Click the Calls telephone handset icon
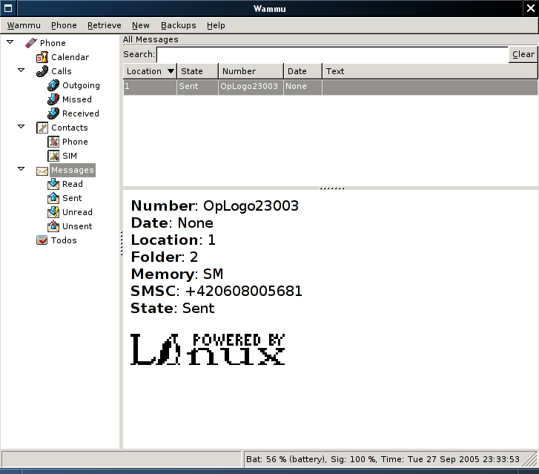Image resolution: width=539 pixels, height=474 pixels. [42, 71]
